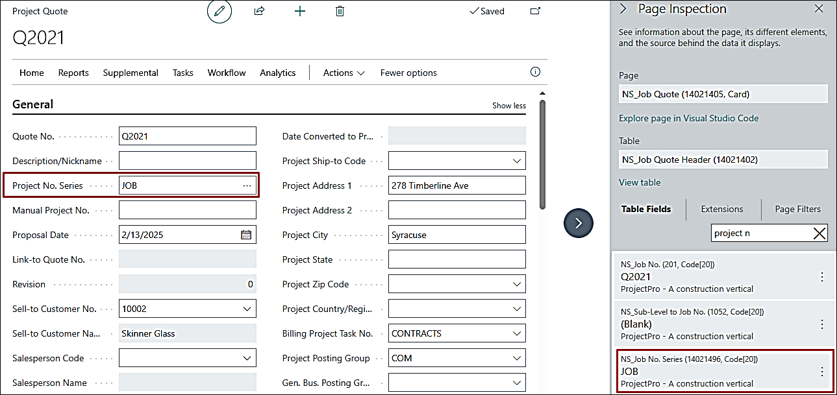Open options for NS_Job No. Series field
The image size is (837, 395).
822,372
